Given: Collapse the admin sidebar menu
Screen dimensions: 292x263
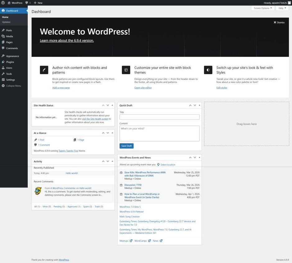Looking at the screenshot, I should (14, 86).
